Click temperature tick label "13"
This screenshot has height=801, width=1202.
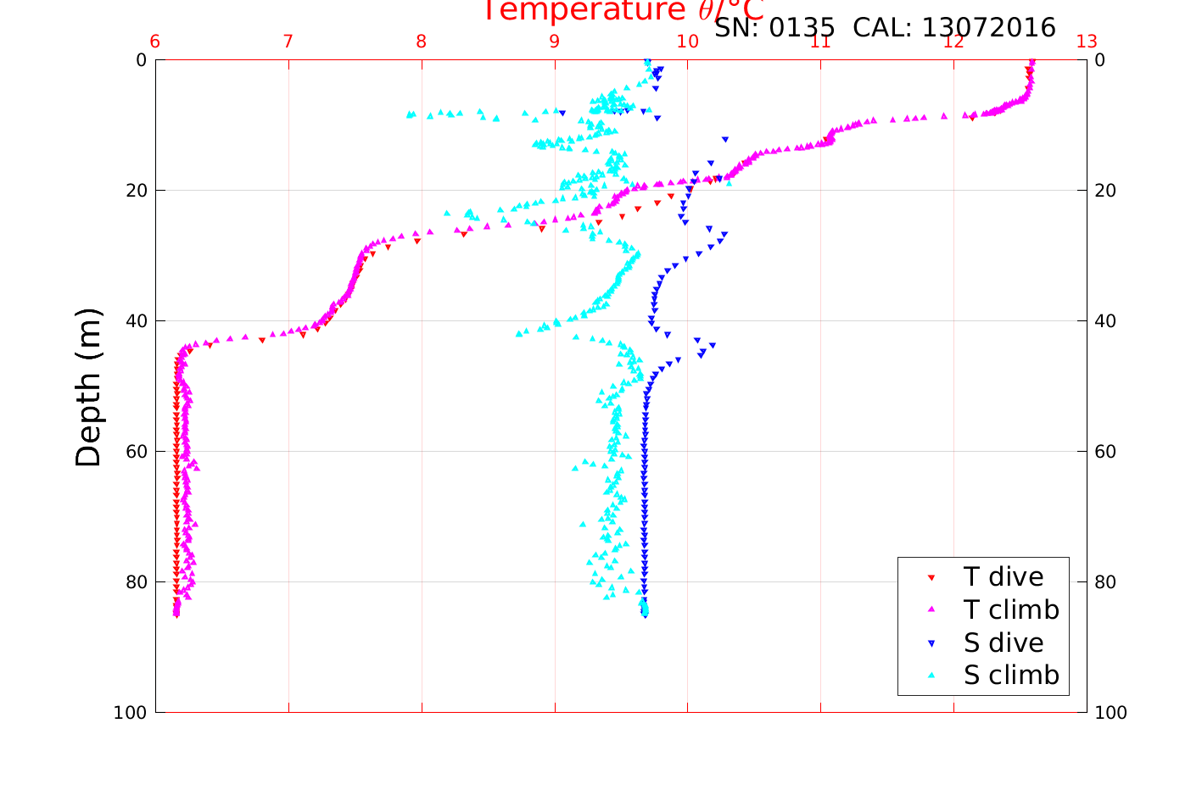[1087, 42]
